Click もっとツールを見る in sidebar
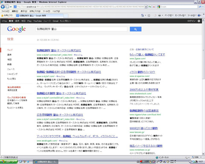The height and width of the screenshot is (164, 205). [15, 108]
